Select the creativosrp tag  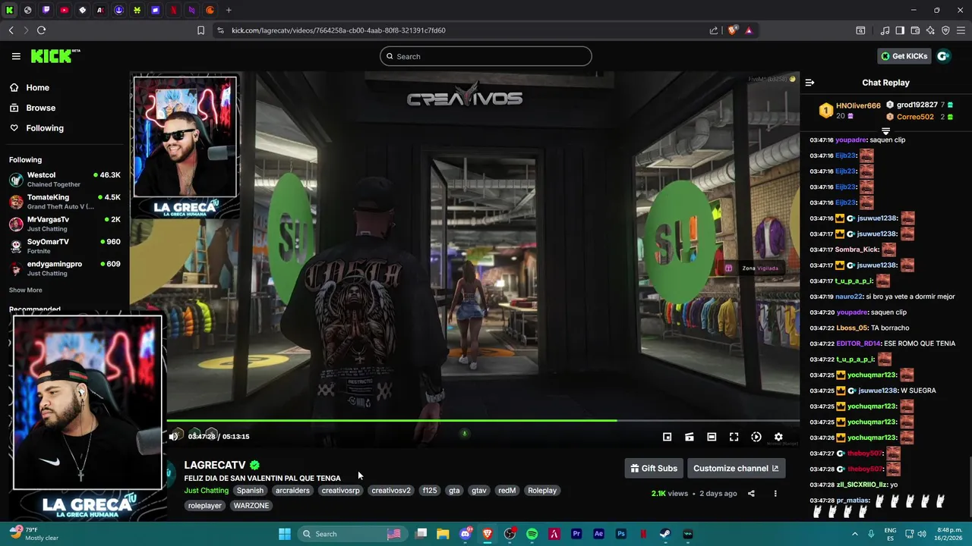tap(340, 491)
